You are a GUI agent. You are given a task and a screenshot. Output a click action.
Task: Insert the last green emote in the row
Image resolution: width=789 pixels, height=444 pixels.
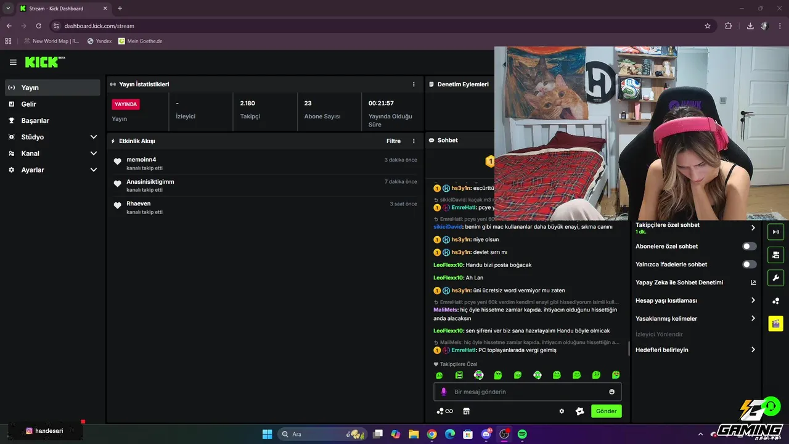pyautogui.click(x=616, y=375)
